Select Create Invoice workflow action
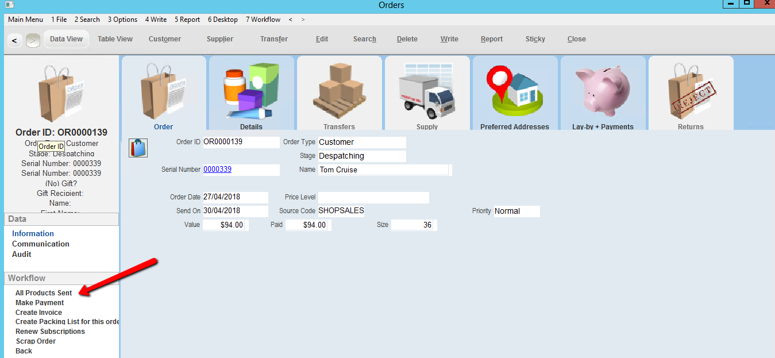The height and width of the screenshot is (358, 775). 38,313
